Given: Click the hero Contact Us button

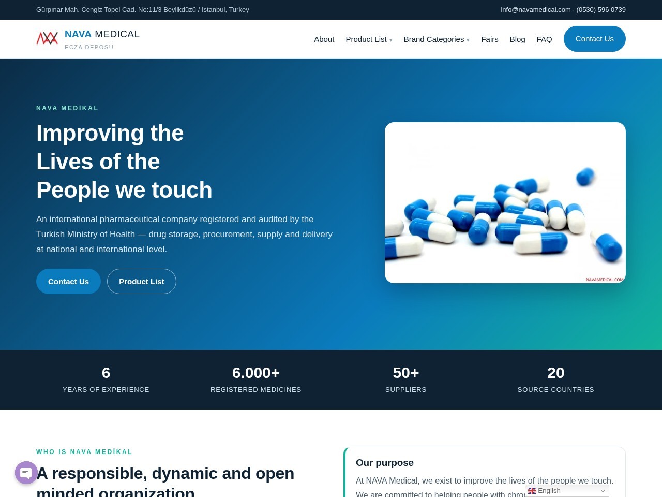Looking at the screenshot, I should click(68, 282).
